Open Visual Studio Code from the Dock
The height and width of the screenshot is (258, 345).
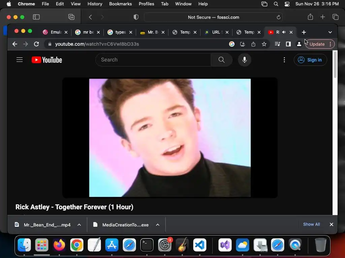tap(199, 245)
